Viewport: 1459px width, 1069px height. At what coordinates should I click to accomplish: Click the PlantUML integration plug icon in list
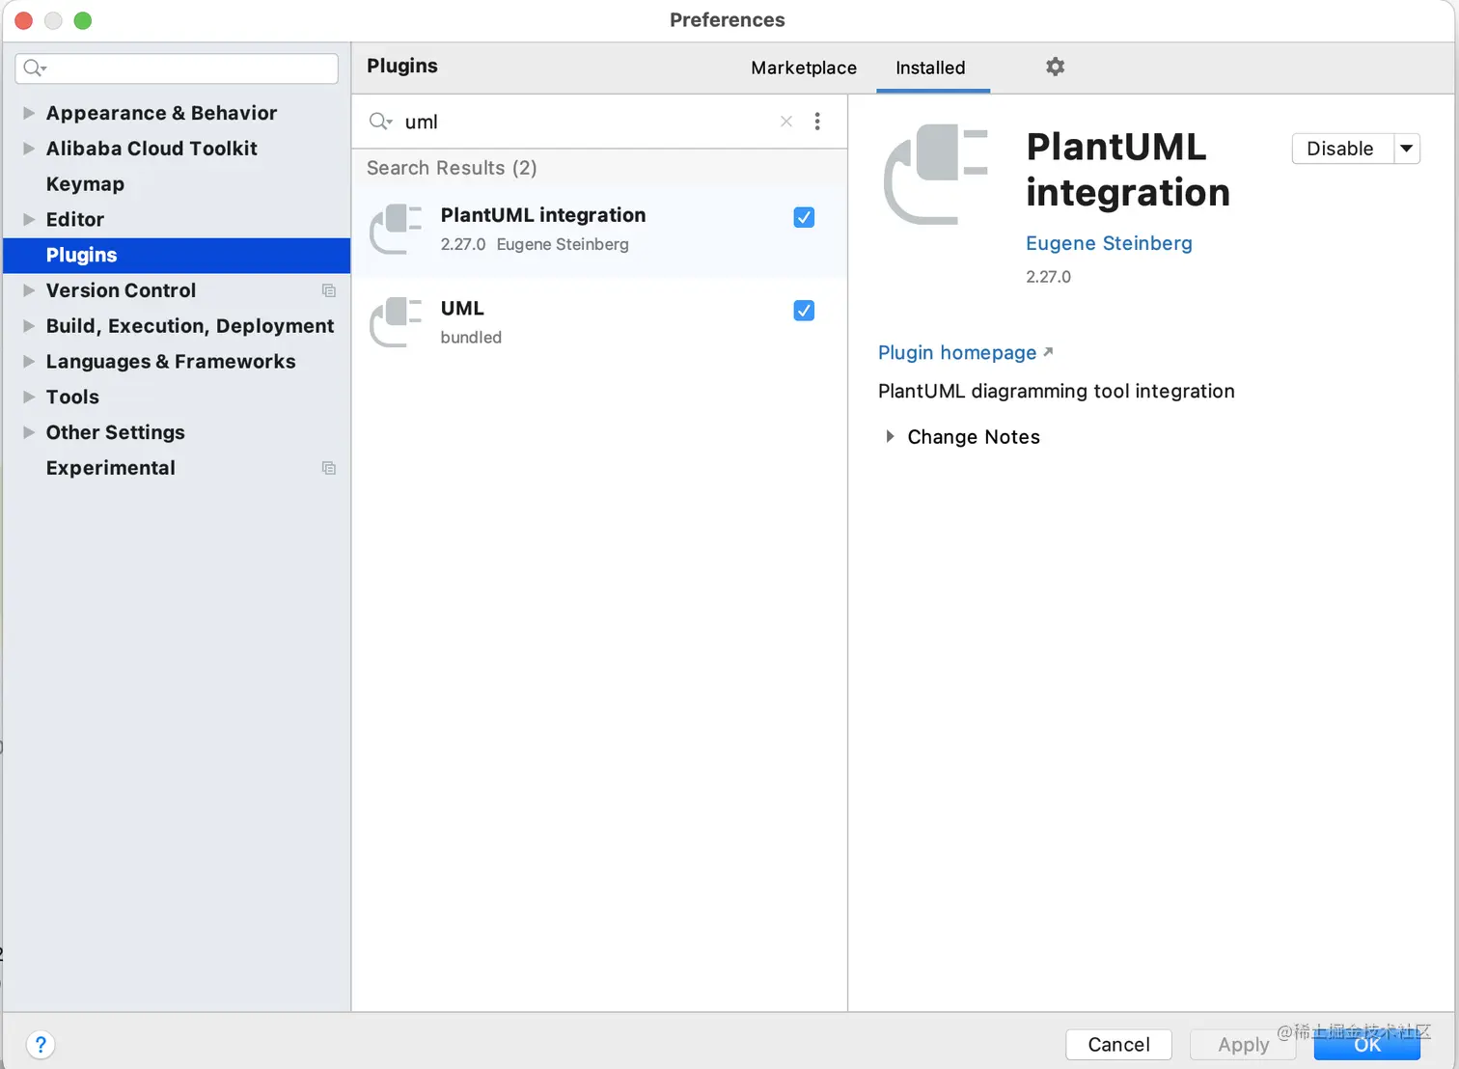tap(396, 230)
